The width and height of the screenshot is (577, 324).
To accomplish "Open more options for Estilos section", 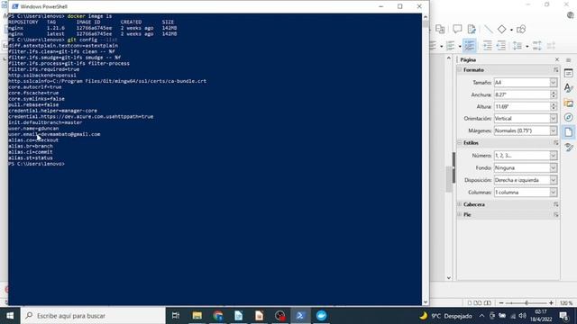I will tap(555, 142).
